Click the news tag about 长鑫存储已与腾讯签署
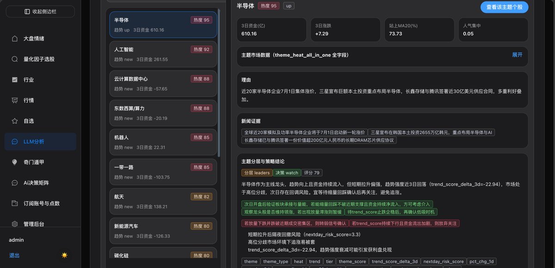Screen dimensions: 555x268 319,140
